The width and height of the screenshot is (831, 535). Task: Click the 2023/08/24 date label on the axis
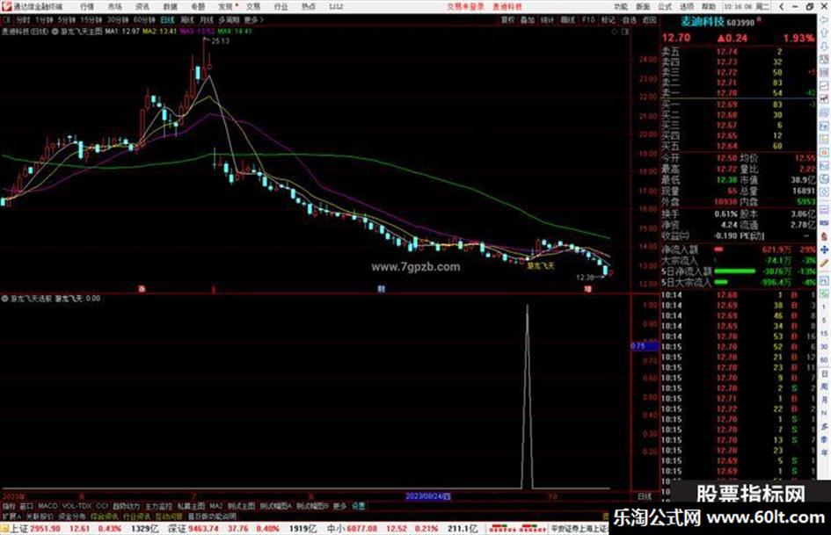428,496
